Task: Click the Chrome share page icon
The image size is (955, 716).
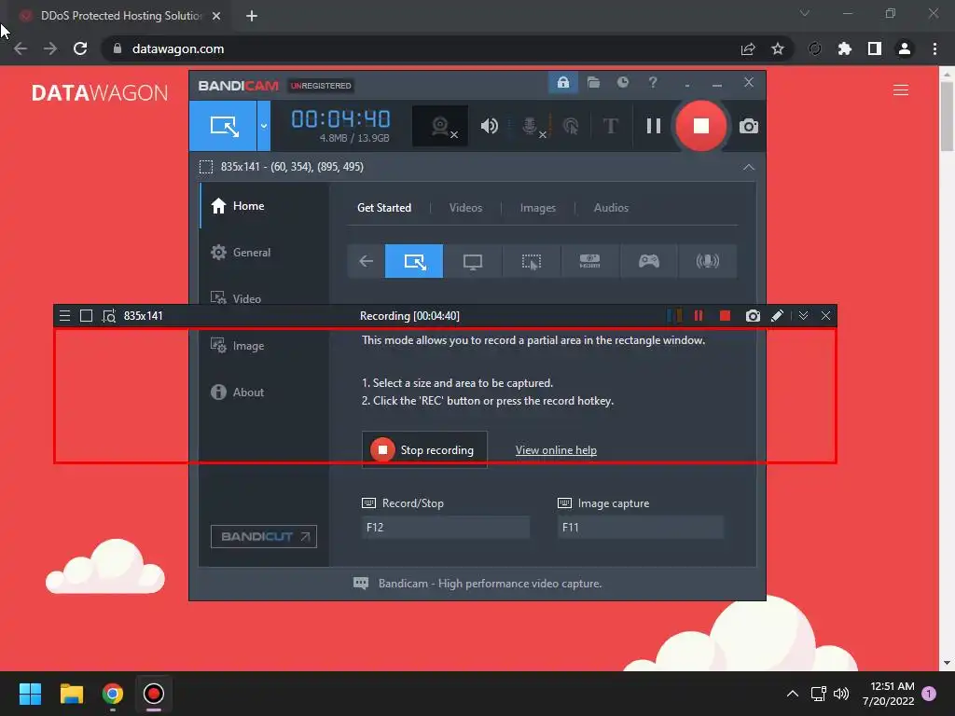Action: 748,48
